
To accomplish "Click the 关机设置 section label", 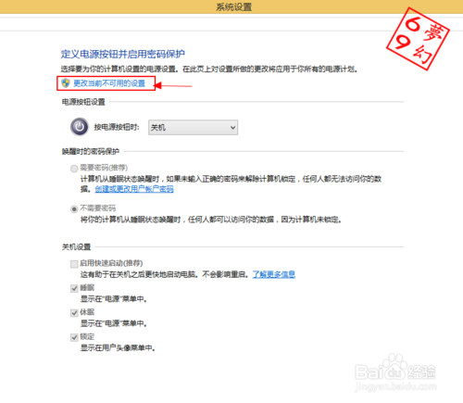I will click(76, 247).
